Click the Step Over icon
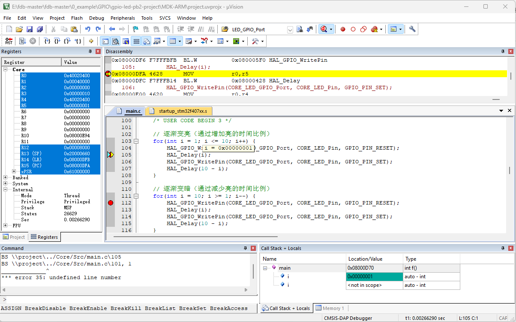The width and height of the screenshot is (516, 322). tap(57, 41)
